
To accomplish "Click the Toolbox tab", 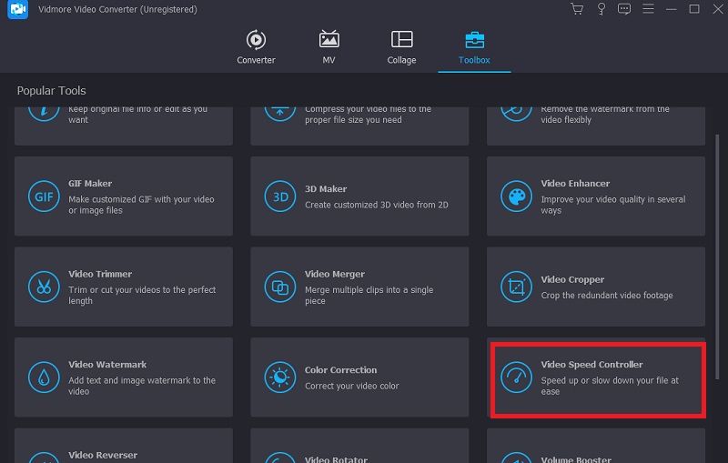I will (474, 47).
